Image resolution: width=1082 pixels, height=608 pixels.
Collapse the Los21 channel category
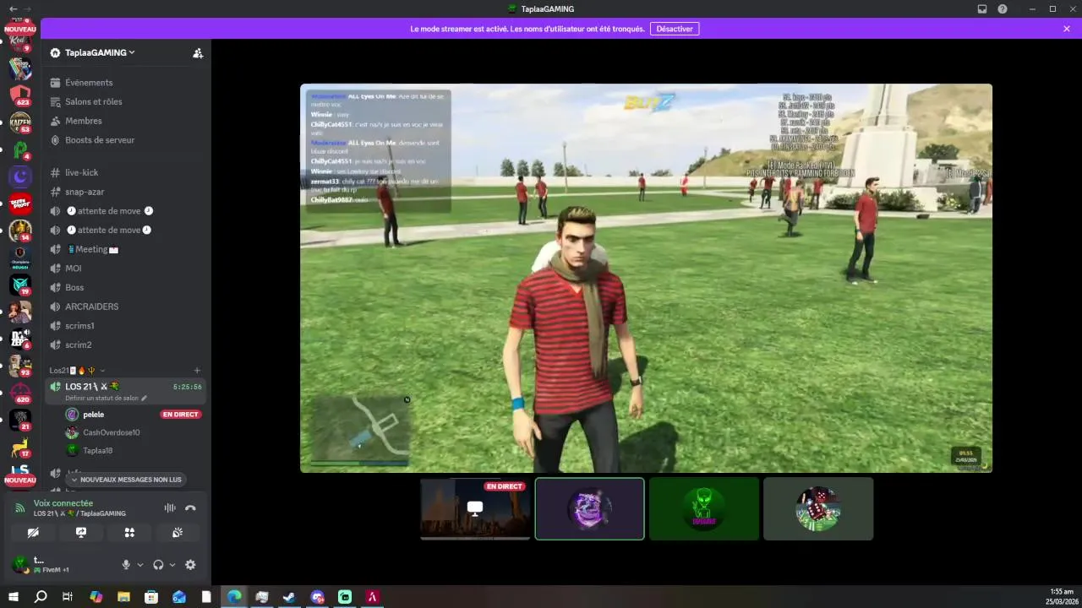77,371
